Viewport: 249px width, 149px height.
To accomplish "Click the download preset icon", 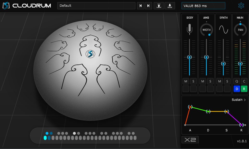I will click(170, 6).
